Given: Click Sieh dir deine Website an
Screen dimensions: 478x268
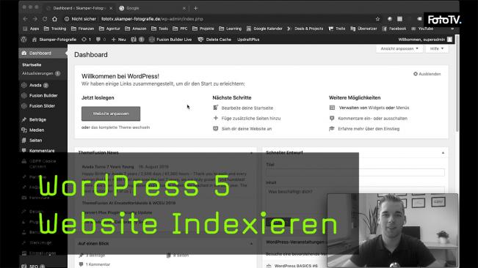Looking at the screenshot, I should (x=247, y=129).
